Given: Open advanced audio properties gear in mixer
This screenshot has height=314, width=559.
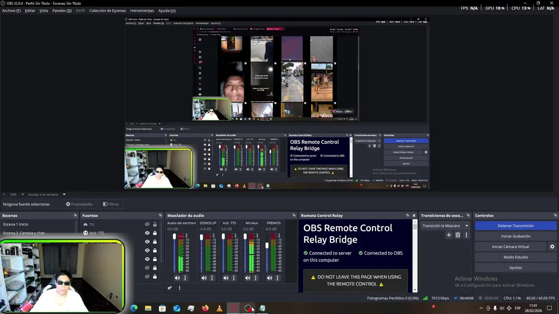Looking at the screenshot, I should pyautogui.click(x=169, y=288).
